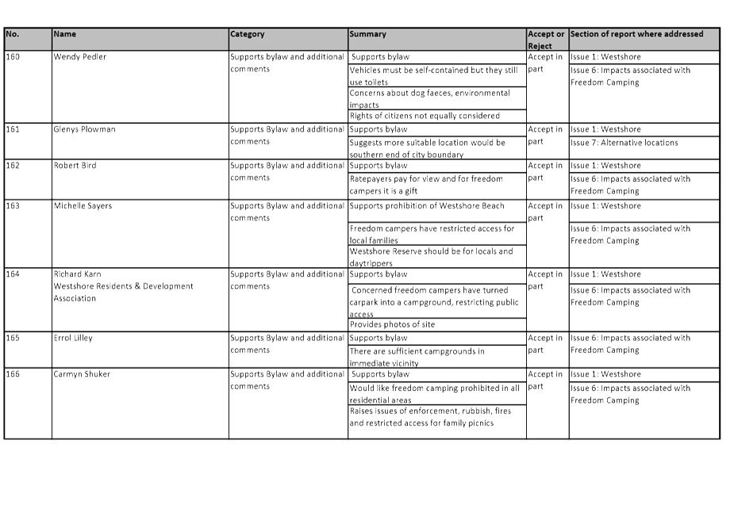Screen dimensions: 734x506
Task: Click Richard Karn's 'Accept in part' cell
Action: pos(548,300)
